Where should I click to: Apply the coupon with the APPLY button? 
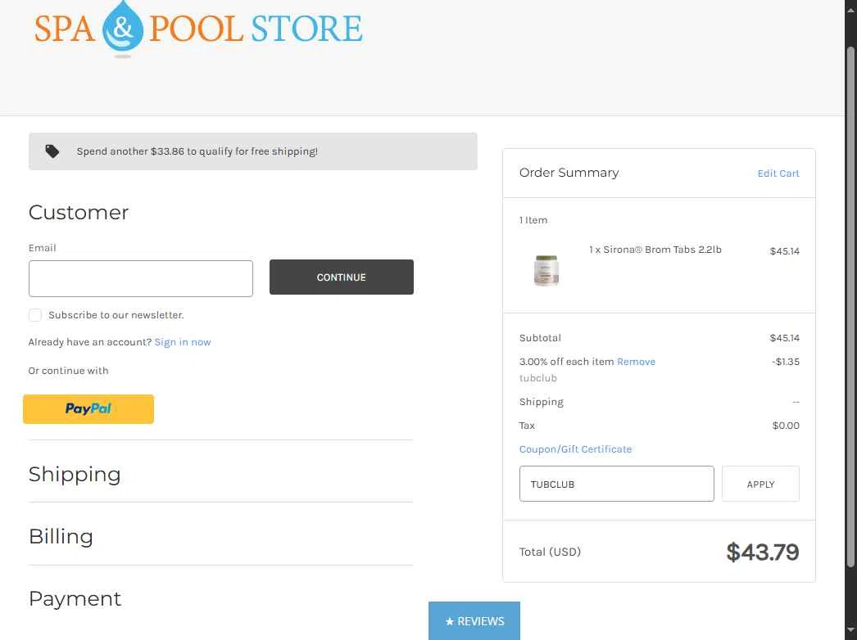760,484
